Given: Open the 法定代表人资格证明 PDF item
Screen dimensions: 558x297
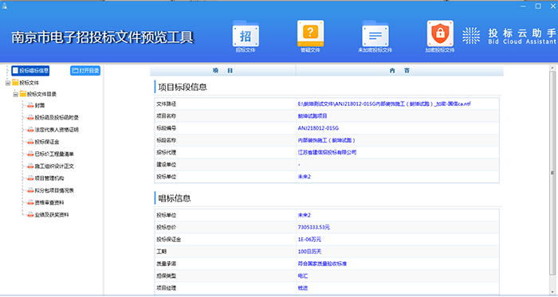Looking at the screenshot, I should [53, 130].
